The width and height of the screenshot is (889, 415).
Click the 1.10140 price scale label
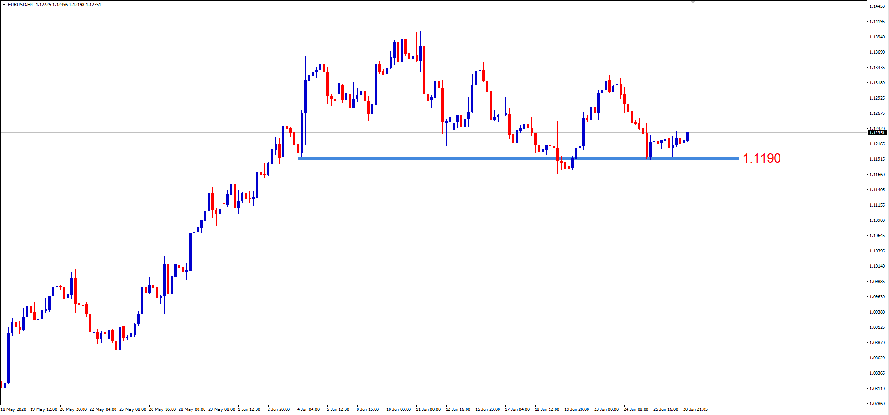pos(877,266)
